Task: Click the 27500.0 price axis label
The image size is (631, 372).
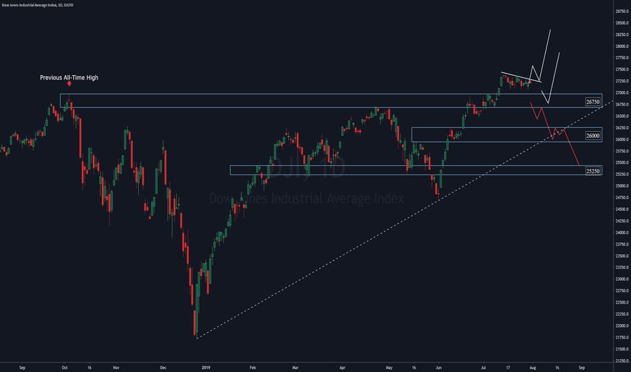Action: pyautogui.click(x=622, y=70)
